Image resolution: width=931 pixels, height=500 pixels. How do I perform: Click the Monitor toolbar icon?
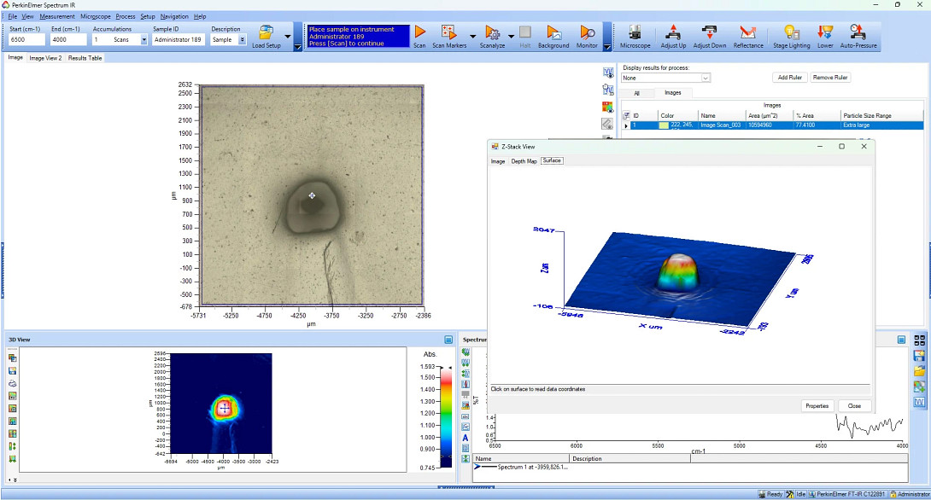(x=588, y=32)
